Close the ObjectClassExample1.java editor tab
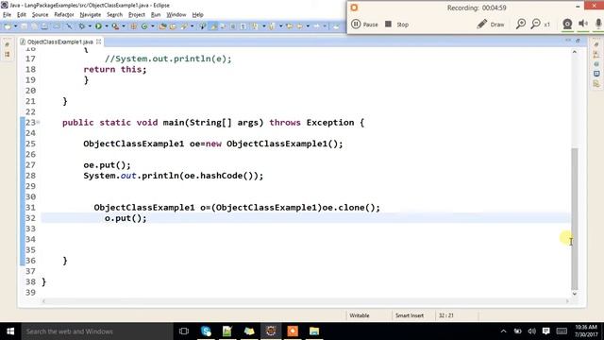 (x=98, y=42)
